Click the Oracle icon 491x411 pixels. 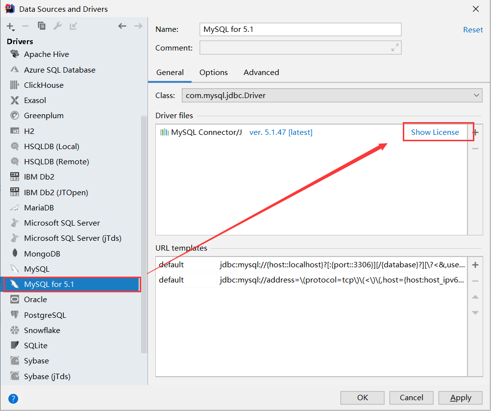[15, 299]
